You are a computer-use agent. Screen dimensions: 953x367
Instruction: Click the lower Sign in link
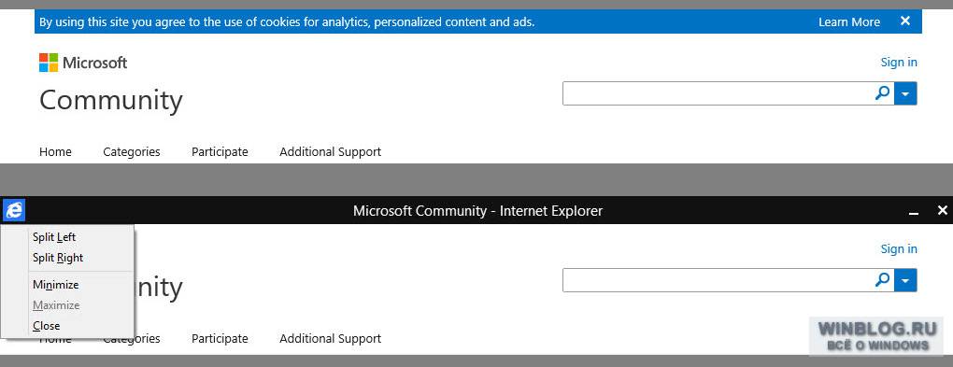click(899, 248)
